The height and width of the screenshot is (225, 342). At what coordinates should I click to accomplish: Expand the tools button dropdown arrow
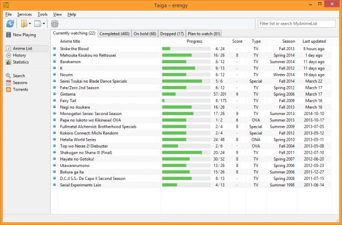click(44, 23)
